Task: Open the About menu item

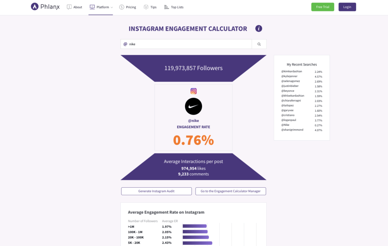Action: pyautogui.click(x=75, y=7)
